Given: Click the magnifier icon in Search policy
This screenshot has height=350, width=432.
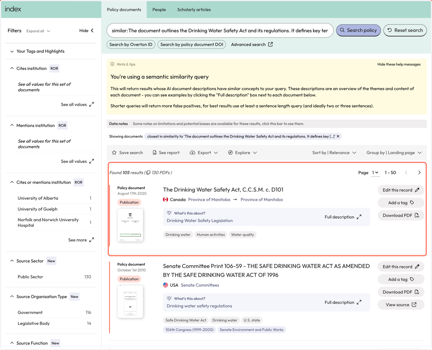Looking at the screenshot, I should (342, 30).
